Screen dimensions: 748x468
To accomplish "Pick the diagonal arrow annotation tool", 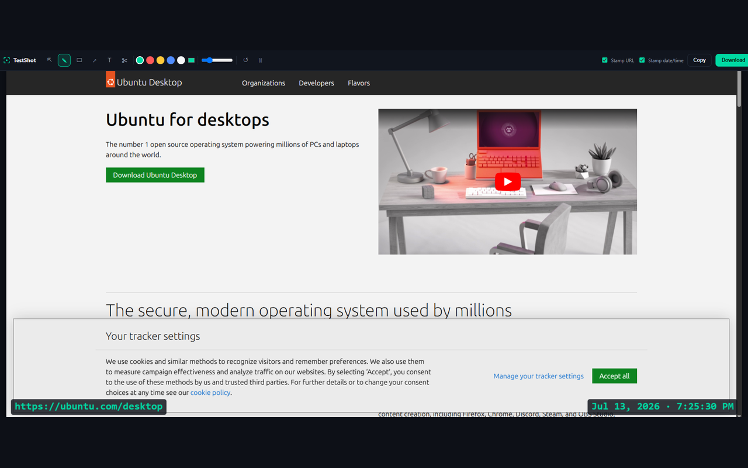I will tap(95, 60).
